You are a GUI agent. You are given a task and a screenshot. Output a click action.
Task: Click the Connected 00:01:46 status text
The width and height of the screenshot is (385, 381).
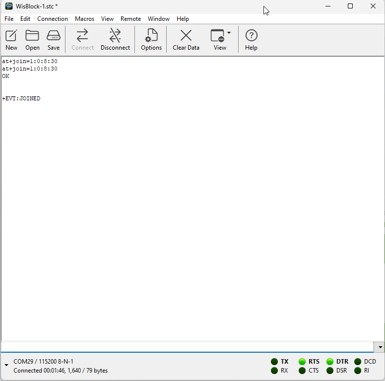(61, 371)
